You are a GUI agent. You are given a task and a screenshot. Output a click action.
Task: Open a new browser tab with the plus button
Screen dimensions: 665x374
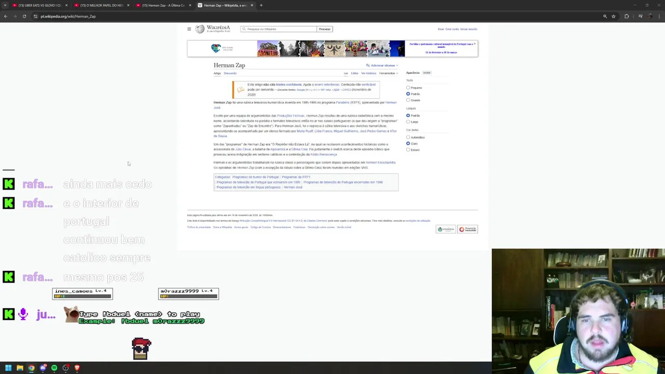point(261,5)
